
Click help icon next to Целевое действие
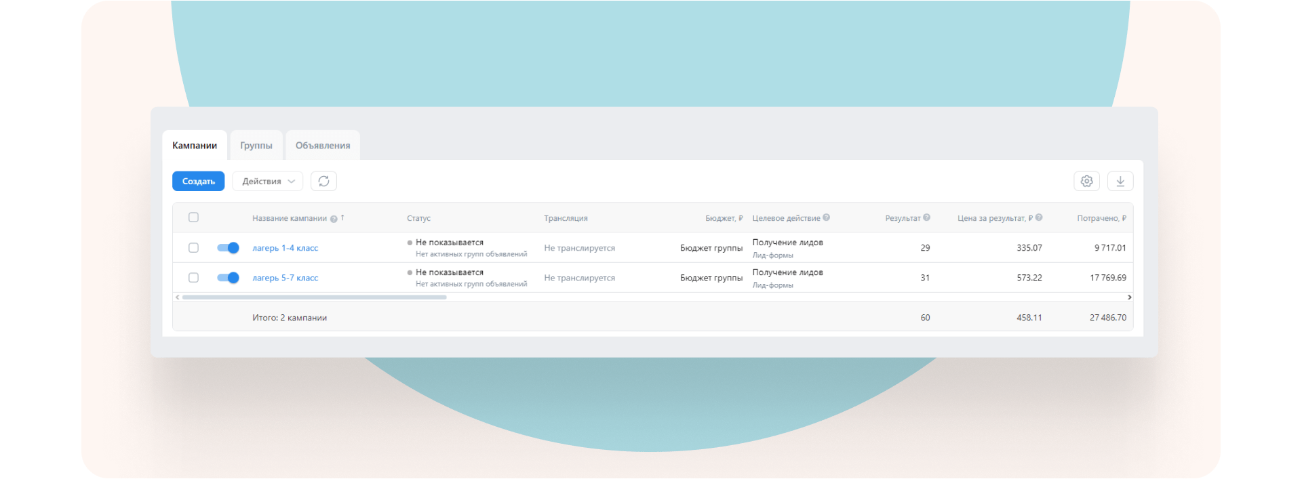(x=826, y=218)
